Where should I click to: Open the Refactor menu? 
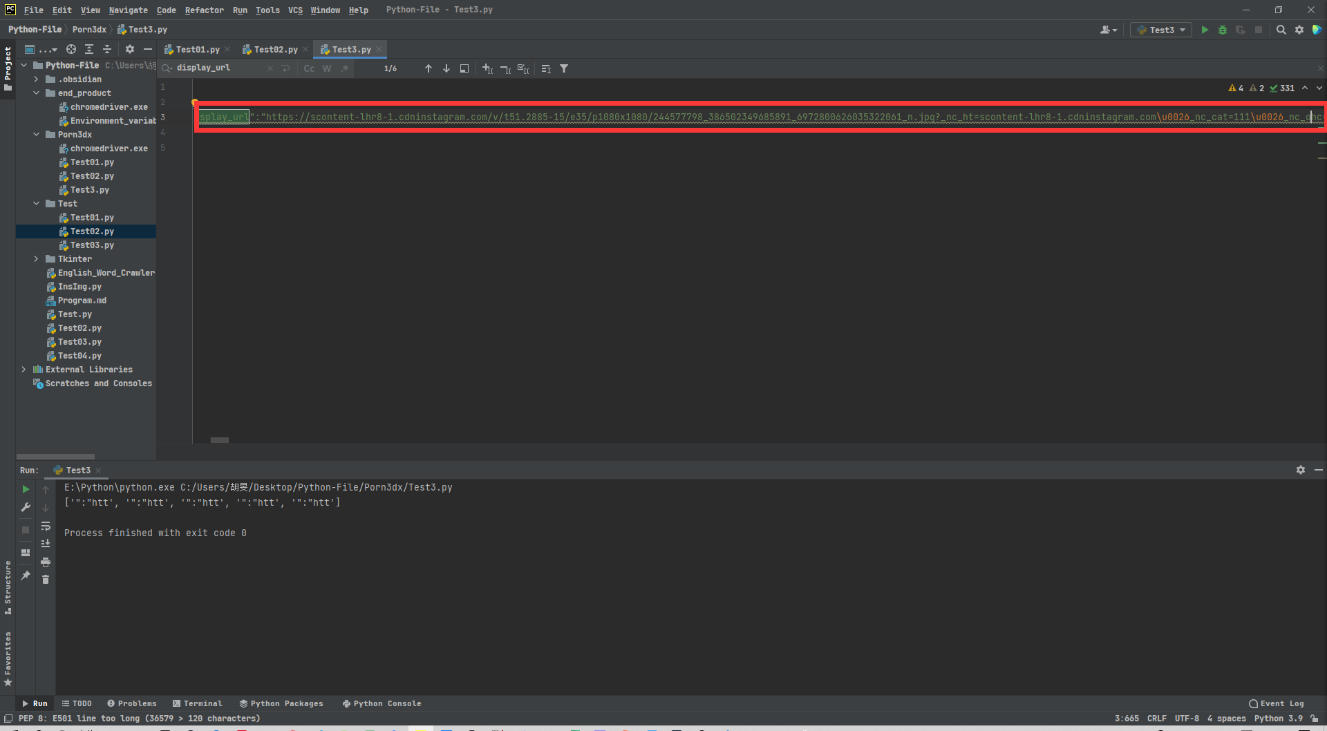click(x=204, y=10)
